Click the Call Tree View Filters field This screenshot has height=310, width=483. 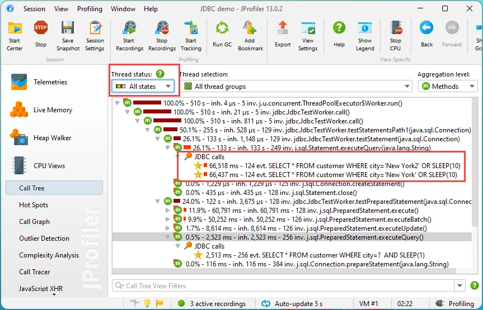[283, 285]
